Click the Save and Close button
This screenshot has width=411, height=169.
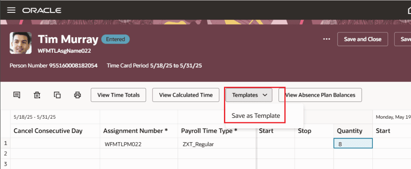pos(362,39)
